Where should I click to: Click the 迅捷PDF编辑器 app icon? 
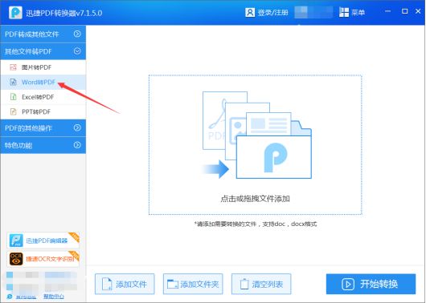click(x=16, y=240)
